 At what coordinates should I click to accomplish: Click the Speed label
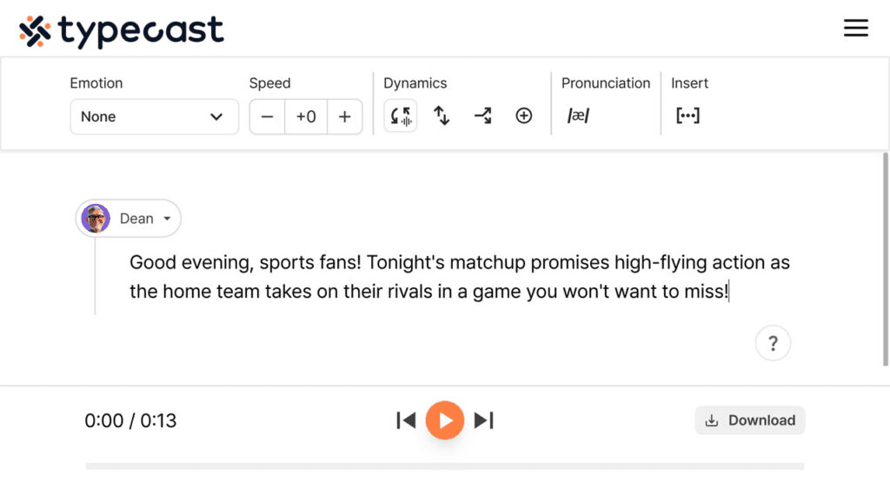(x=269, y=82)
